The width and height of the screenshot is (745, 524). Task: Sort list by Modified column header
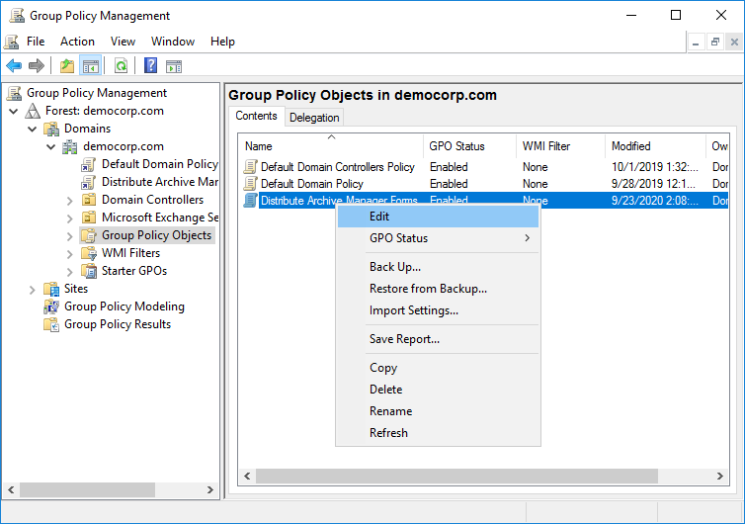pos(630,146)
